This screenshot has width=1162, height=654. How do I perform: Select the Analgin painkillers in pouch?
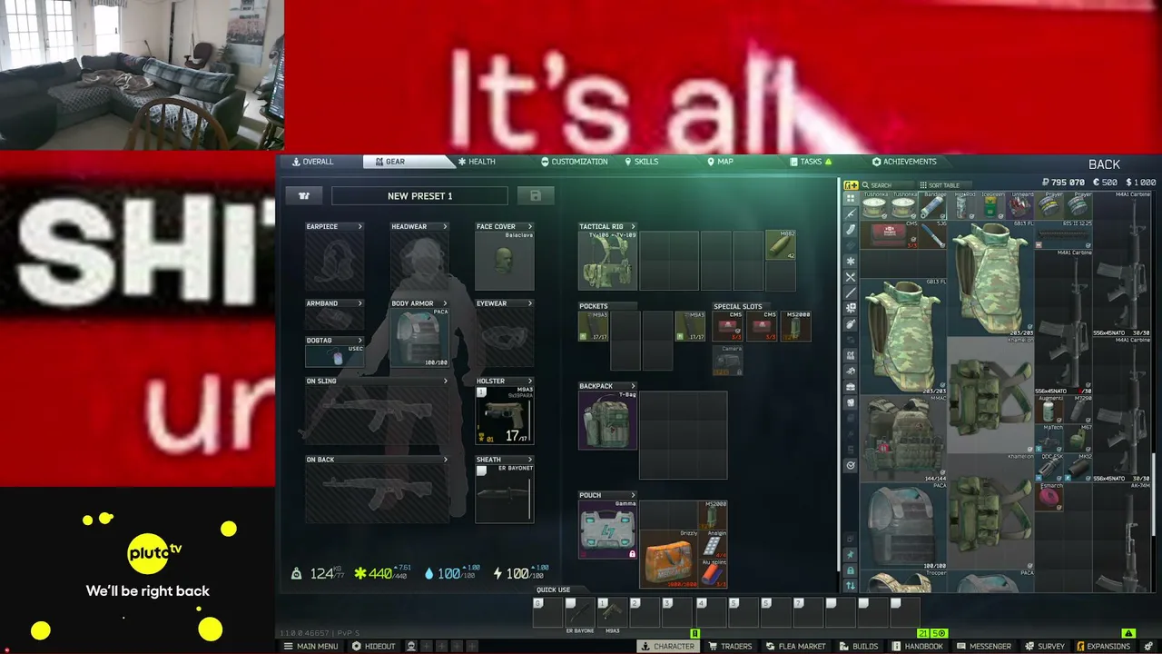[714, 545]
